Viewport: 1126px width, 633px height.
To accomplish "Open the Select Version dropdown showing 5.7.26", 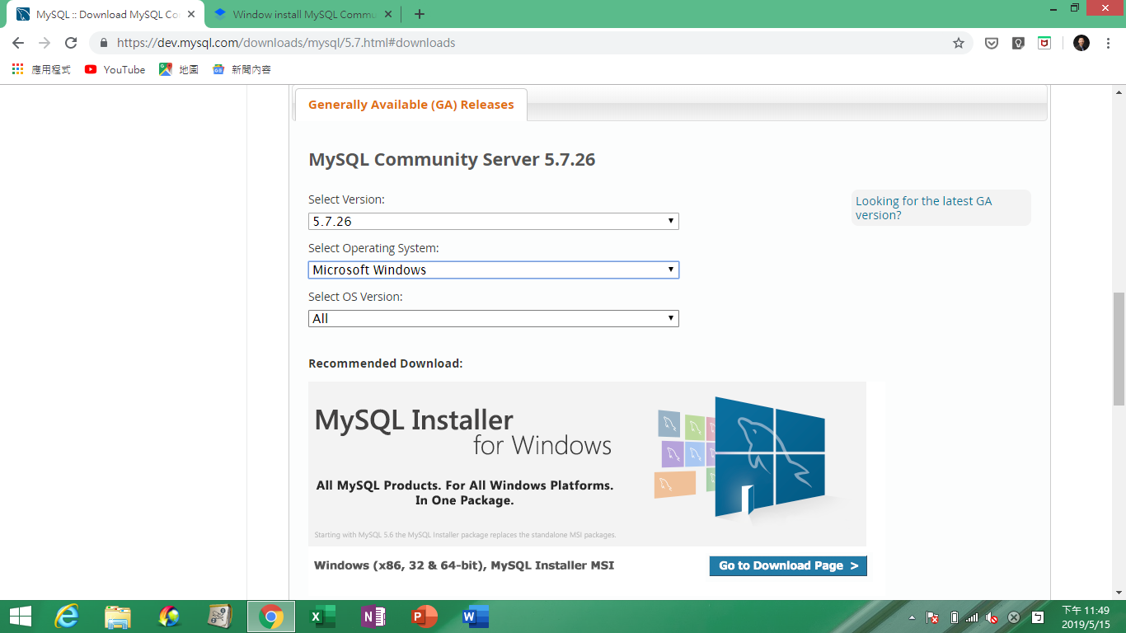I will pos(494,221).
